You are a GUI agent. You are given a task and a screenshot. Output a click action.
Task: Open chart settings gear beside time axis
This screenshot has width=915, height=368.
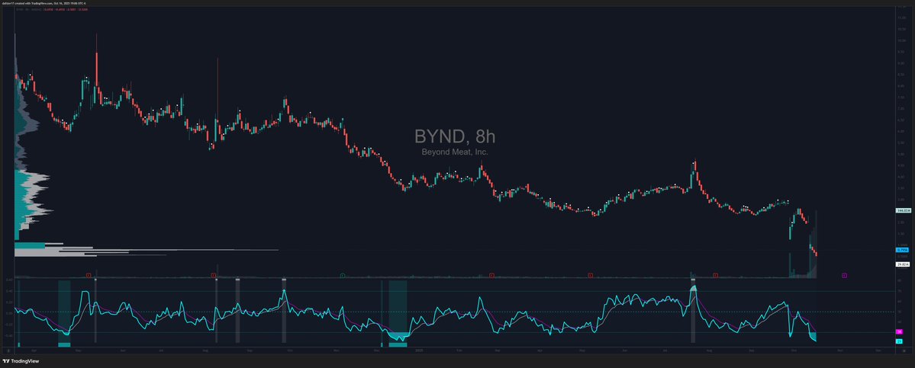[904, 352]
